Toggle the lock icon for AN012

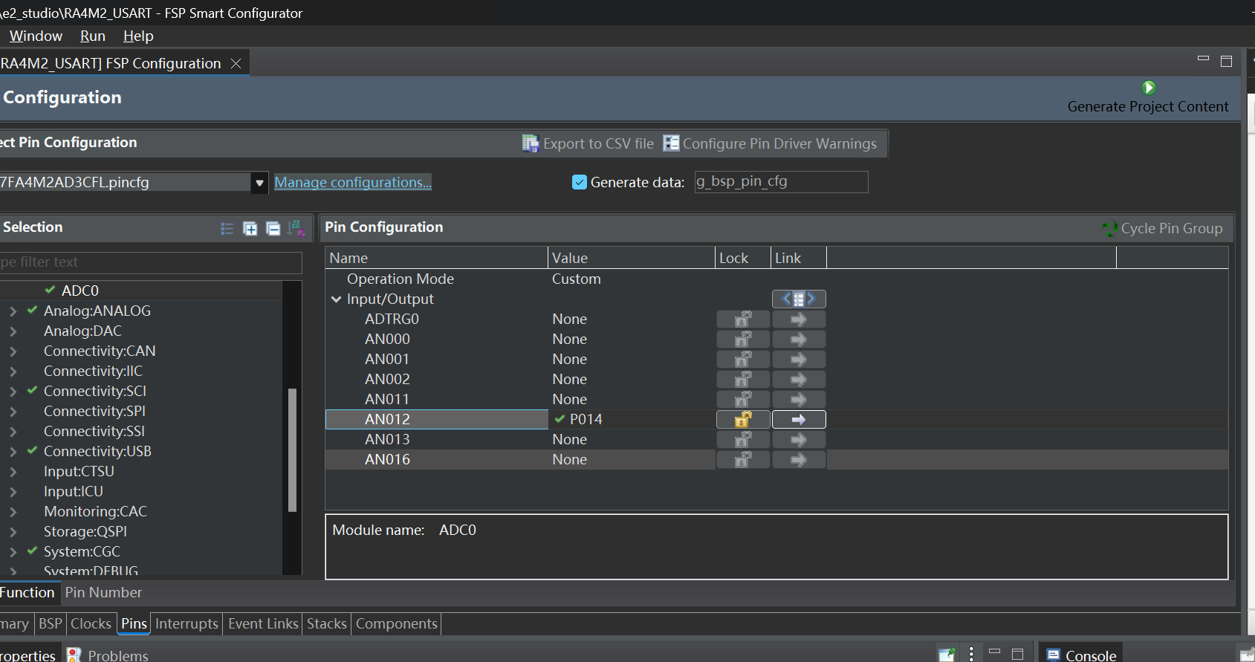(743, 419)
